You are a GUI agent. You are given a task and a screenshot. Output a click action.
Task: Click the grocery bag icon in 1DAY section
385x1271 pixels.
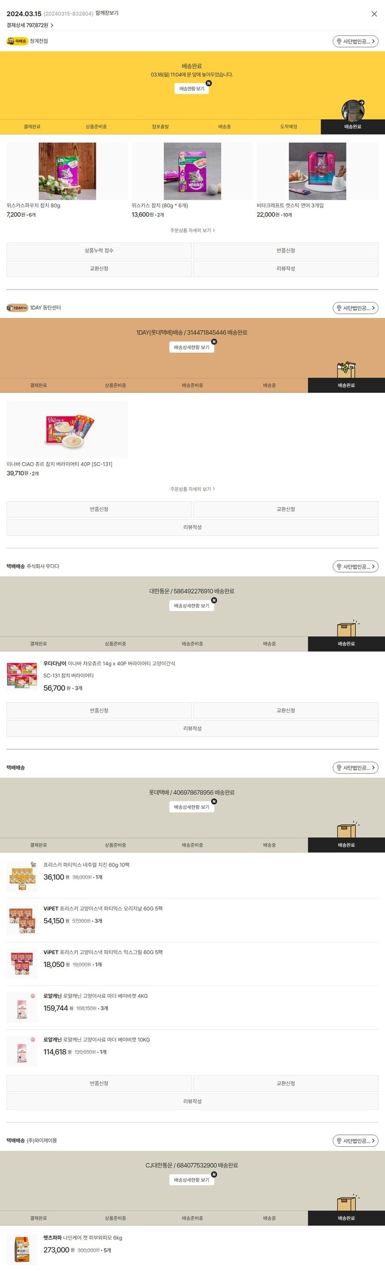[346, 370]
